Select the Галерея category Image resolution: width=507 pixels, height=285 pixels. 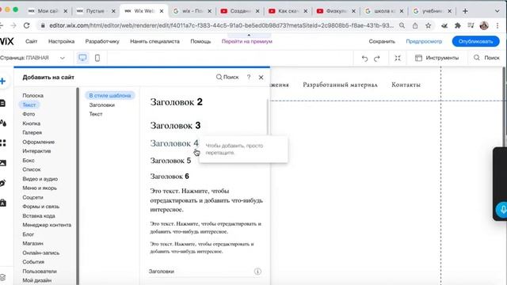click(32, 132)
